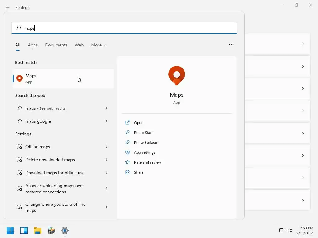Click the 'Offline maps' settings result text
Image resolution: width=318 pixels, height=238 pixels.
click(x=38, y=147)
